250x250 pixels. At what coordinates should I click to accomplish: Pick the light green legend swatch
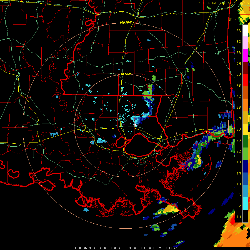(245, 154)
